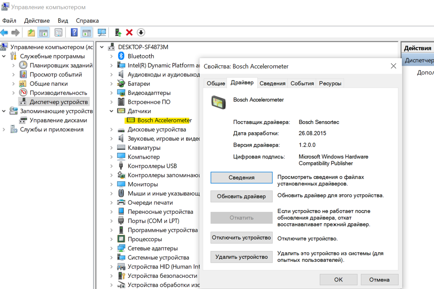Click the Контроллеры USB icon
434x289 pixels.
click(x=121, y=166)
